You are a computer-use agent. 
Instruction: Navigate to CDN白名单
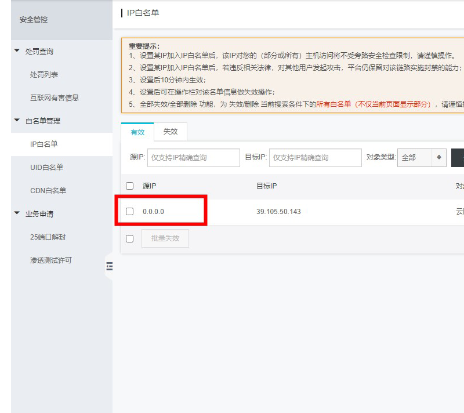tap(48, 191)
